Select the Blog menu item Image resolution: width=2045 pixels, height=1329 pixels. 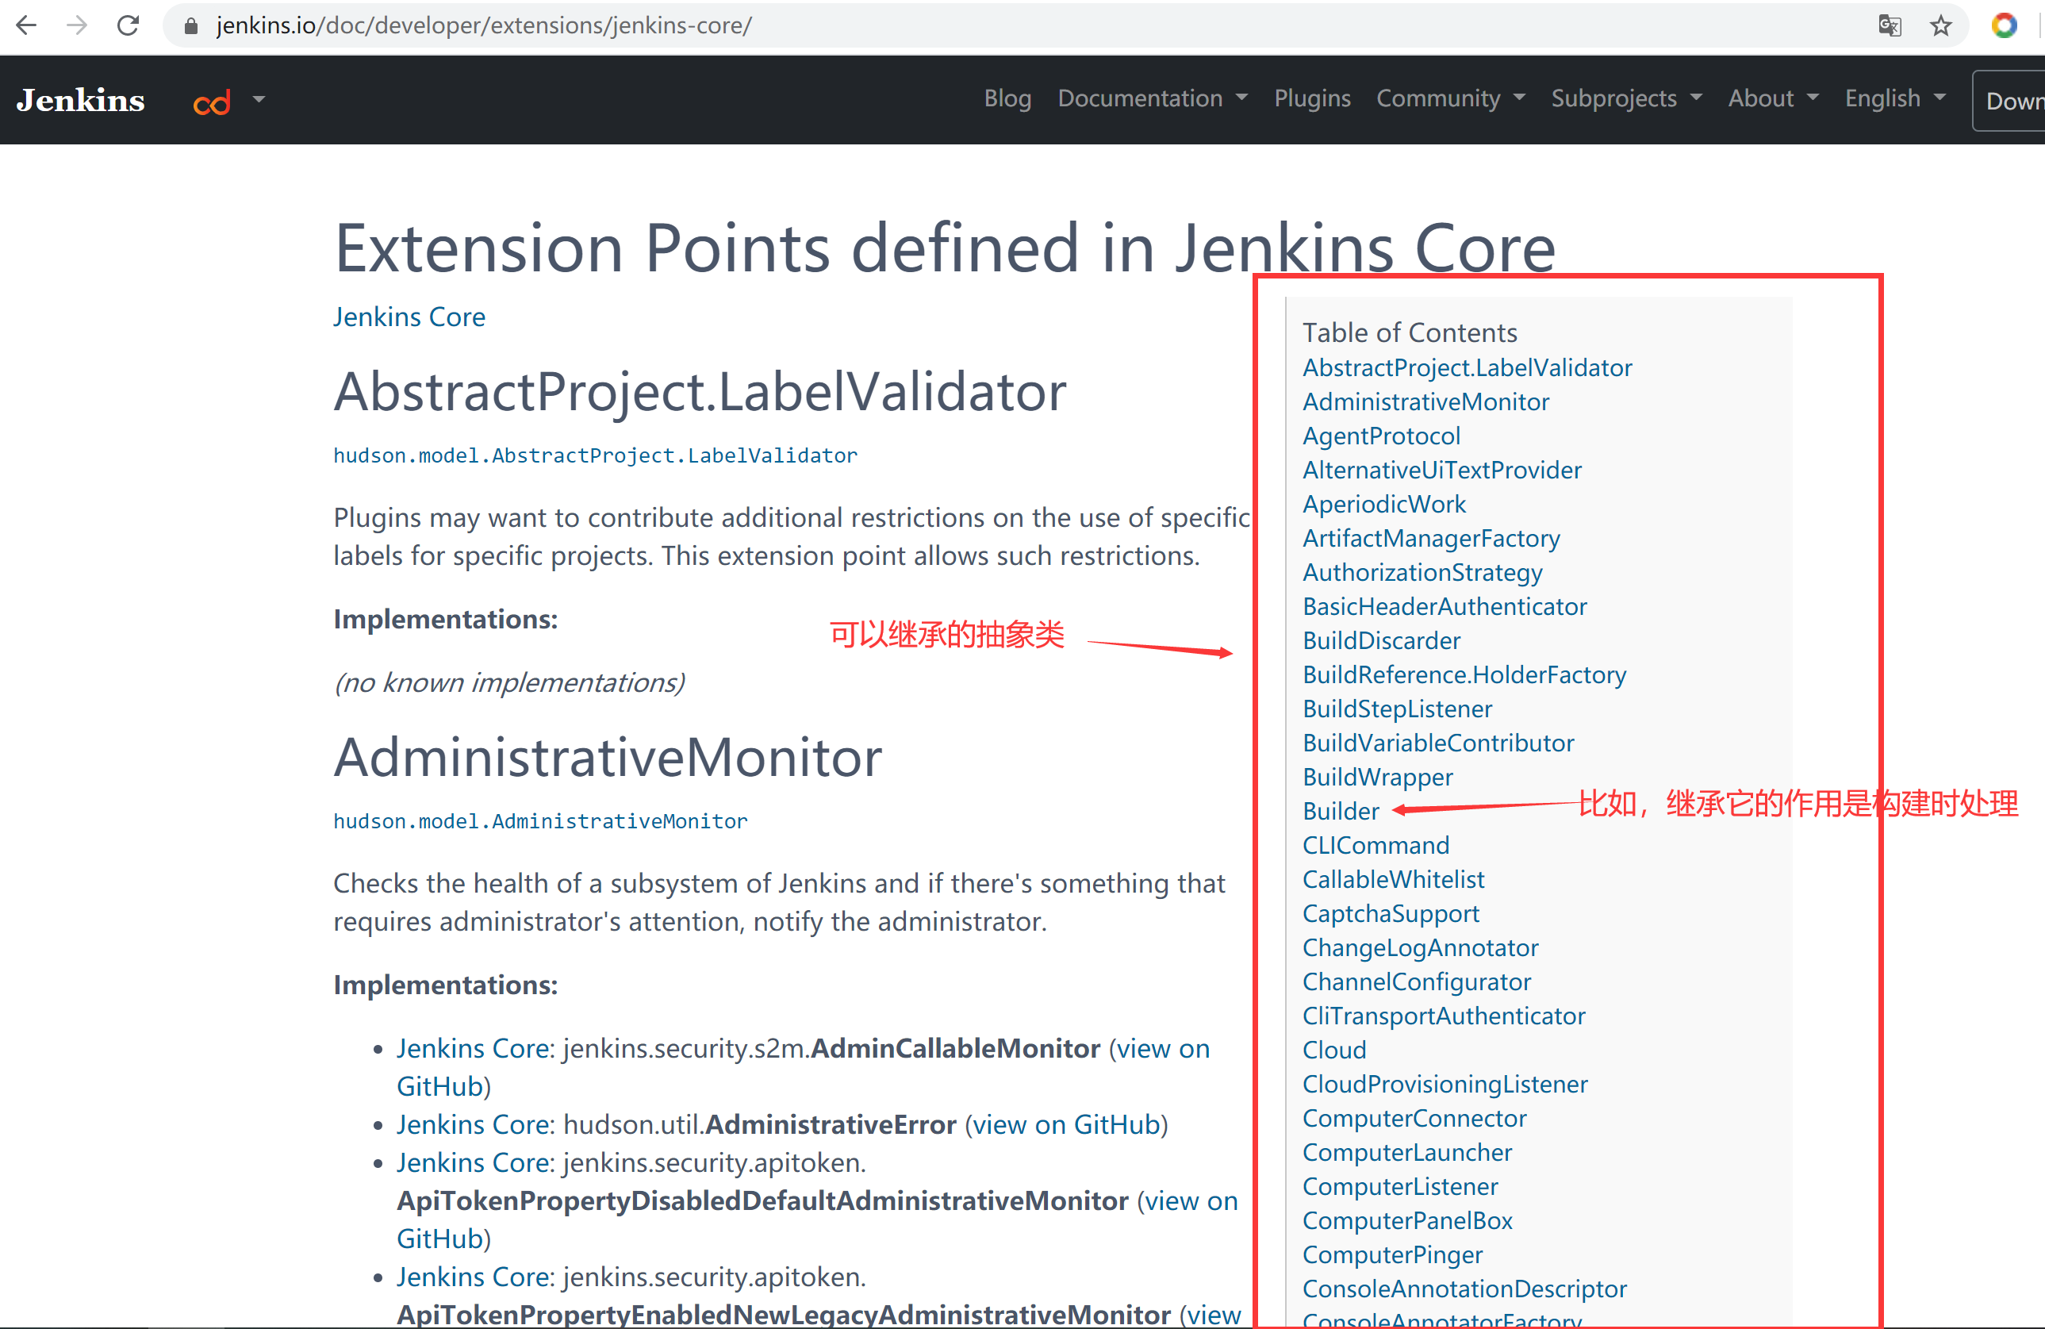point(1007,98)
